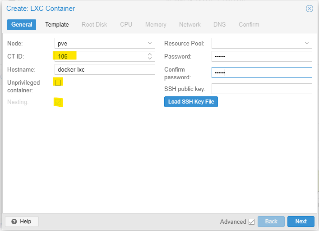Toggle the Nesting checkbox
319x231 pixels.
(x=58, y=102)
